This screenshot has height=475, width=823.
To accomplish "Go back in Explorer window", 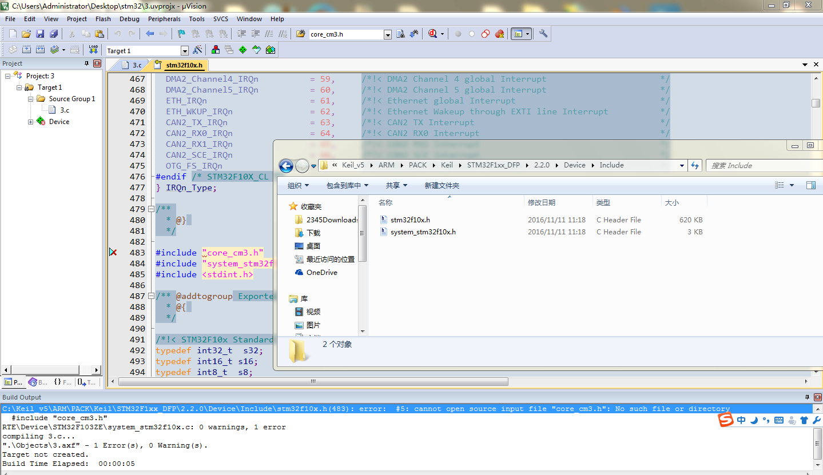I will [286, 166].
